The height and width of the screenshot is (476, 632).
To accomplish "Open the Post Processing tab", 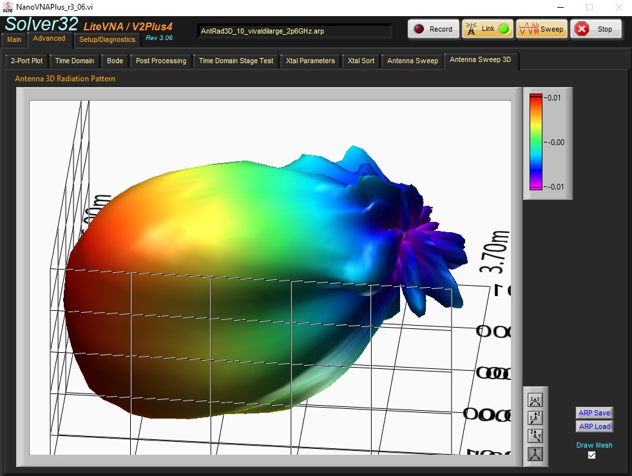I will coord(161,61).
